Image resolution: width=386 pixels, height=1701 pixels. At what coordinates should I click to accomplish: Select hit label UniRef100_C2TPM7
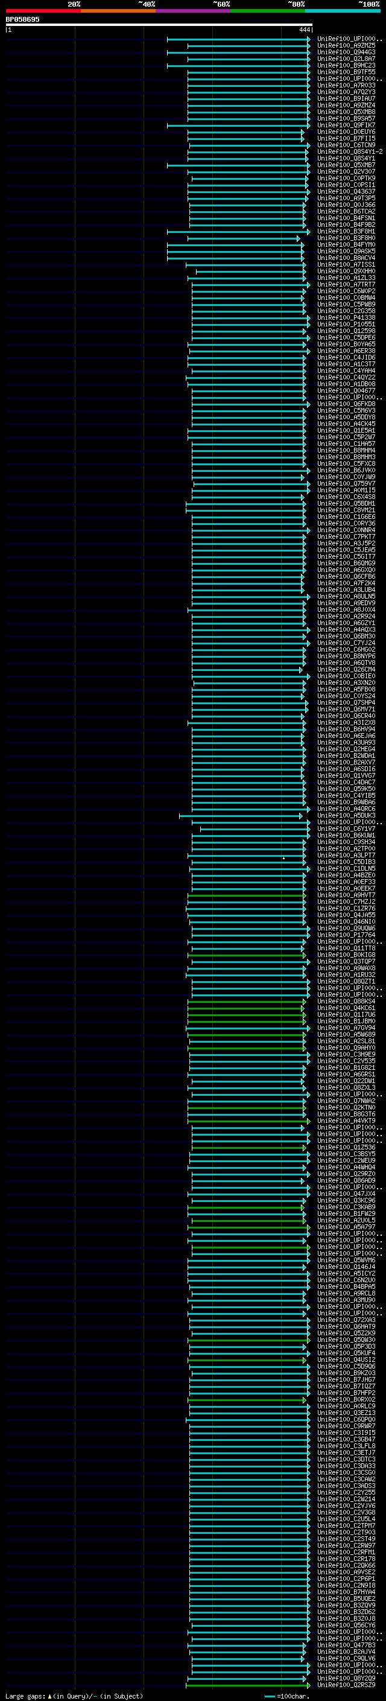[346, 1526]
